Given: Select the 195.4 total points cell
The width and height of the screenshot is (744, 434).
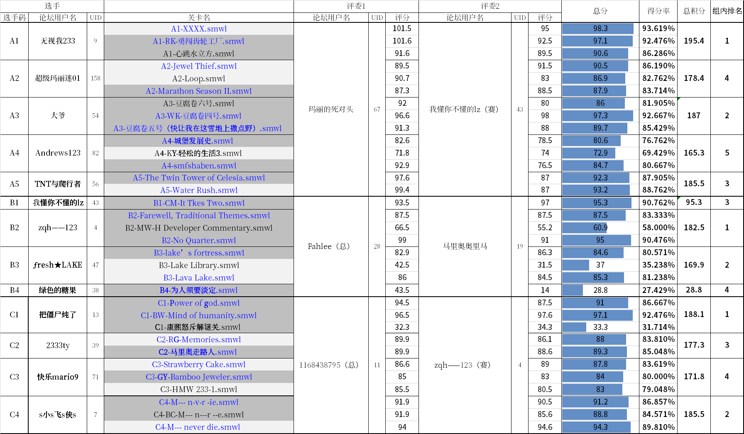Looking at the screenshot, I should click(694, 41).
